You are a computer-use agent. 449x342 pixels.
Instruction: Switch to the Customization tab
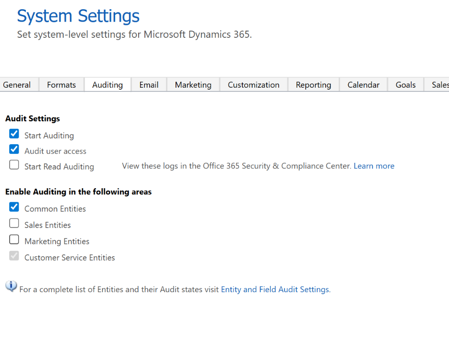tap(253, 85)
